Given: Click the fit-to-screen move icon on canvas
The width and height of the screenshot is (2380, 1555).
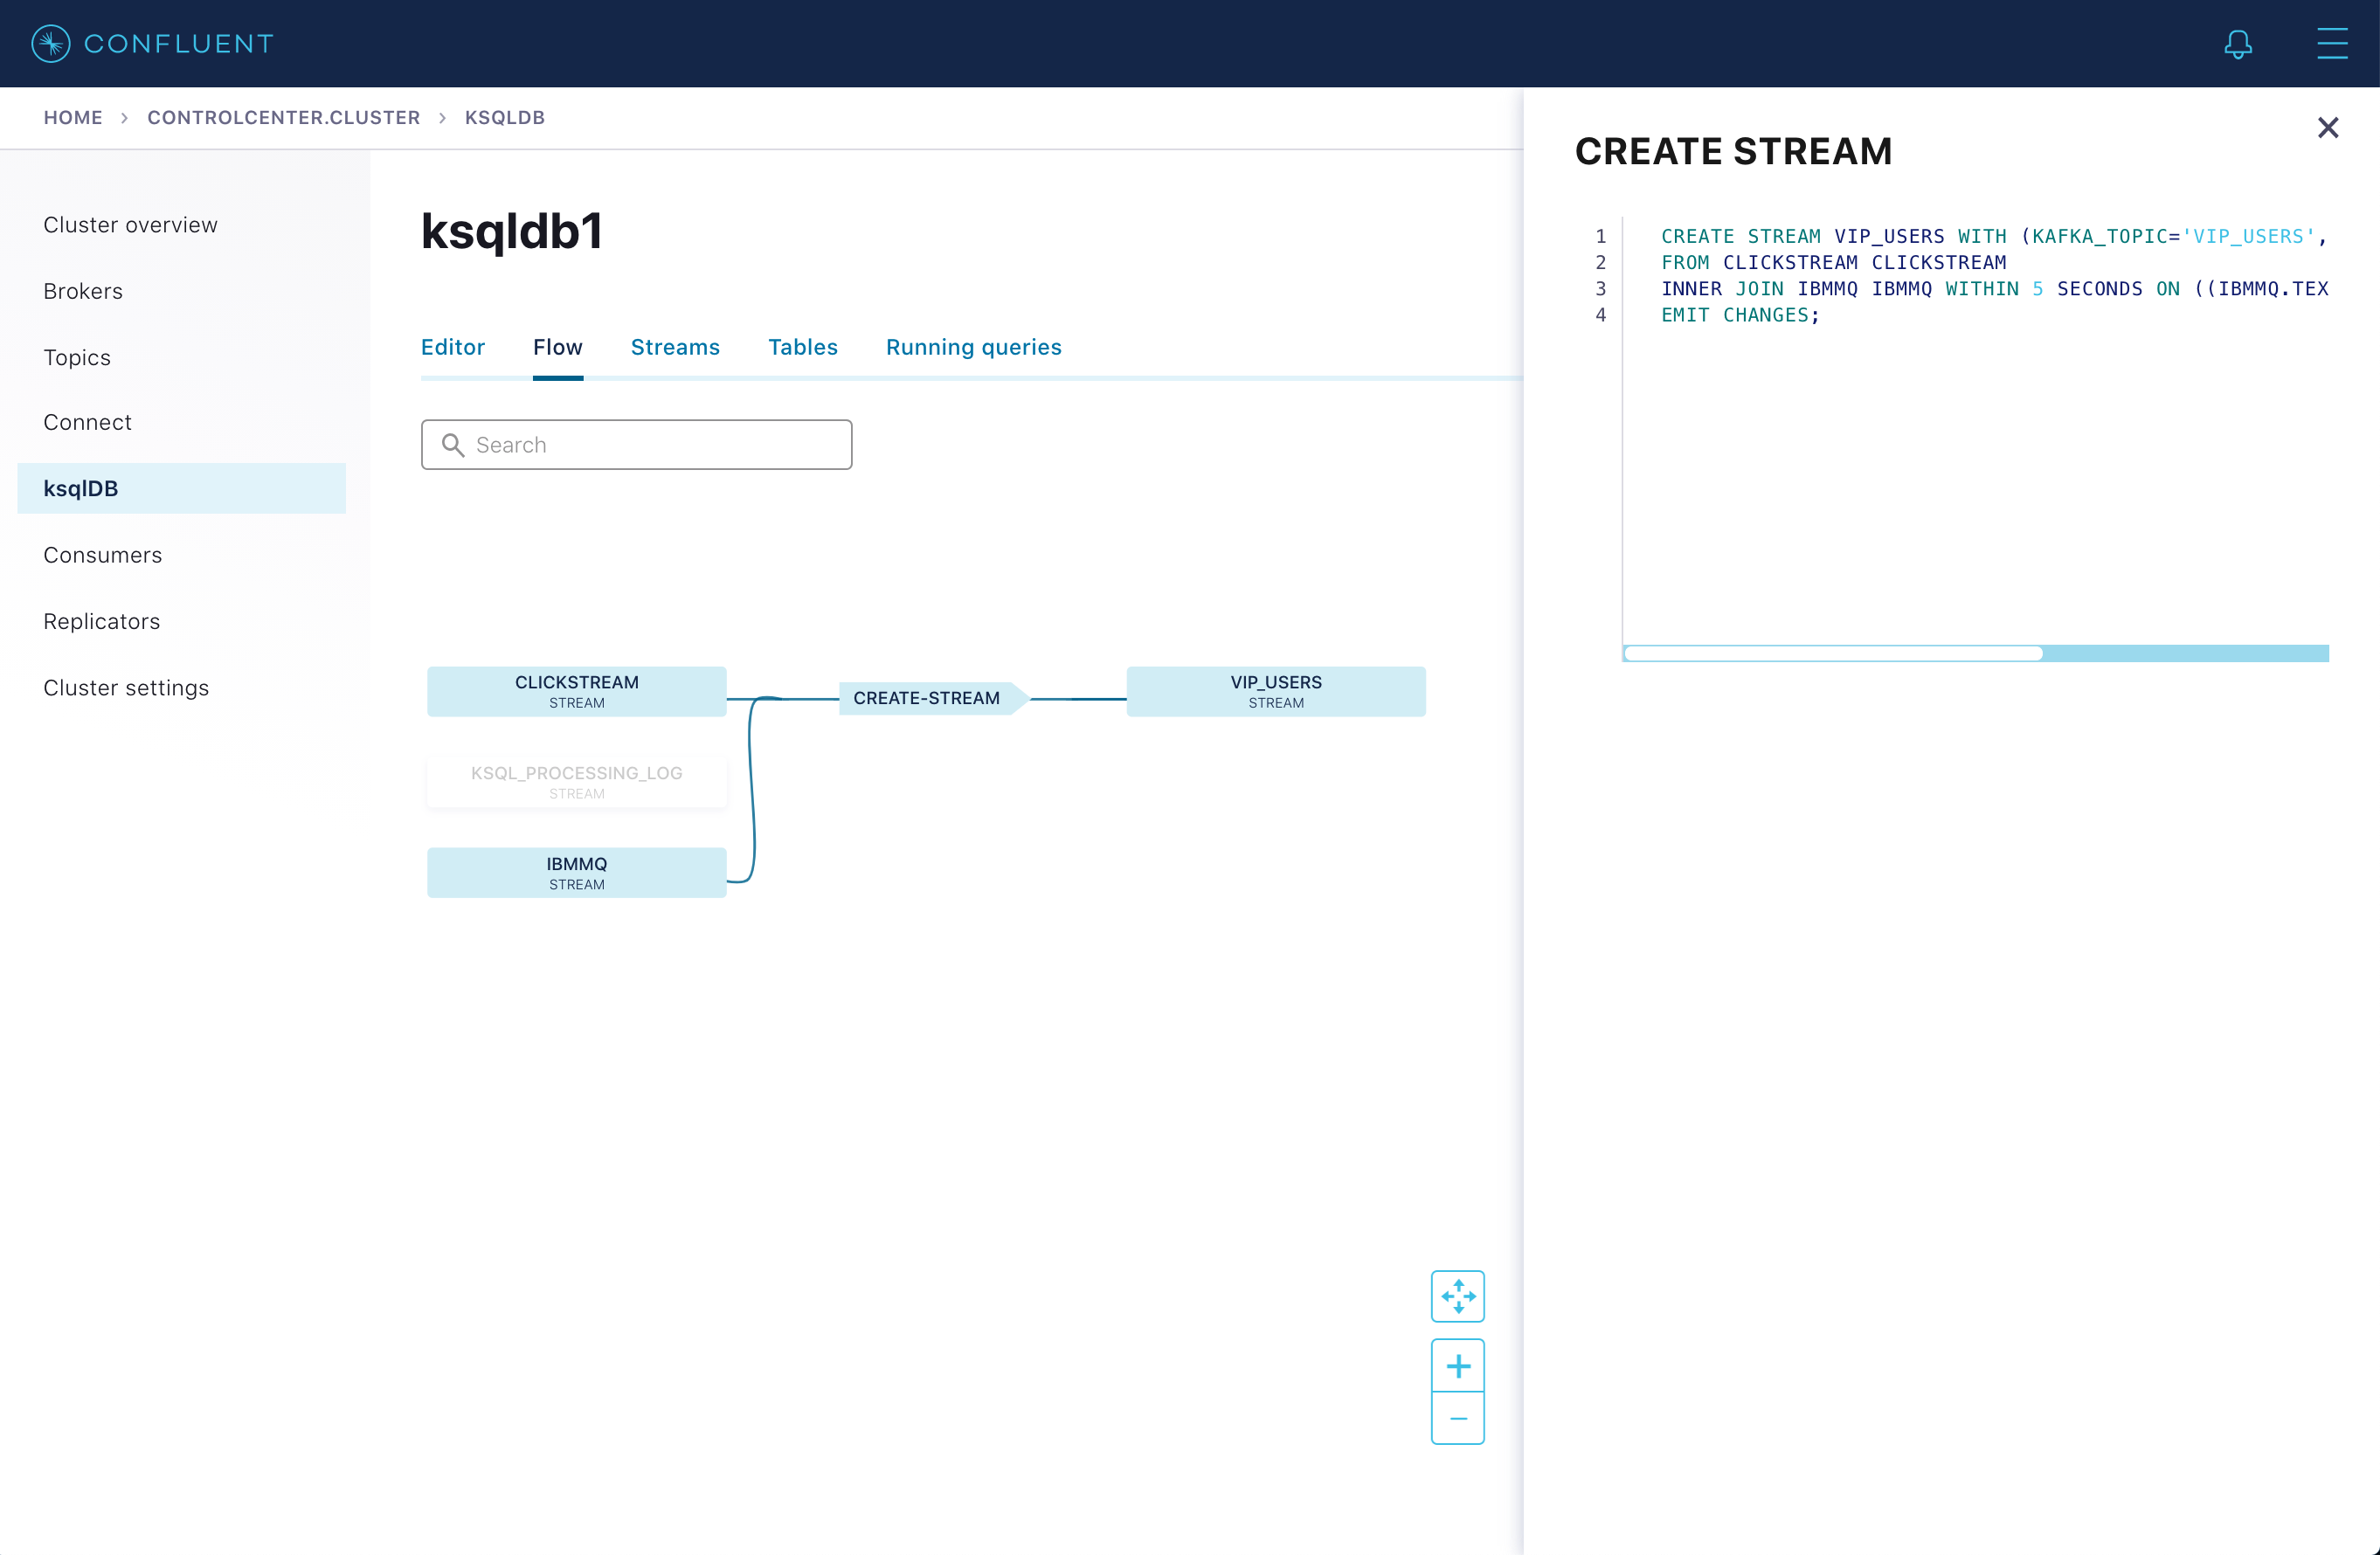Looking at the screenshot, I should pos(1458,1295).
